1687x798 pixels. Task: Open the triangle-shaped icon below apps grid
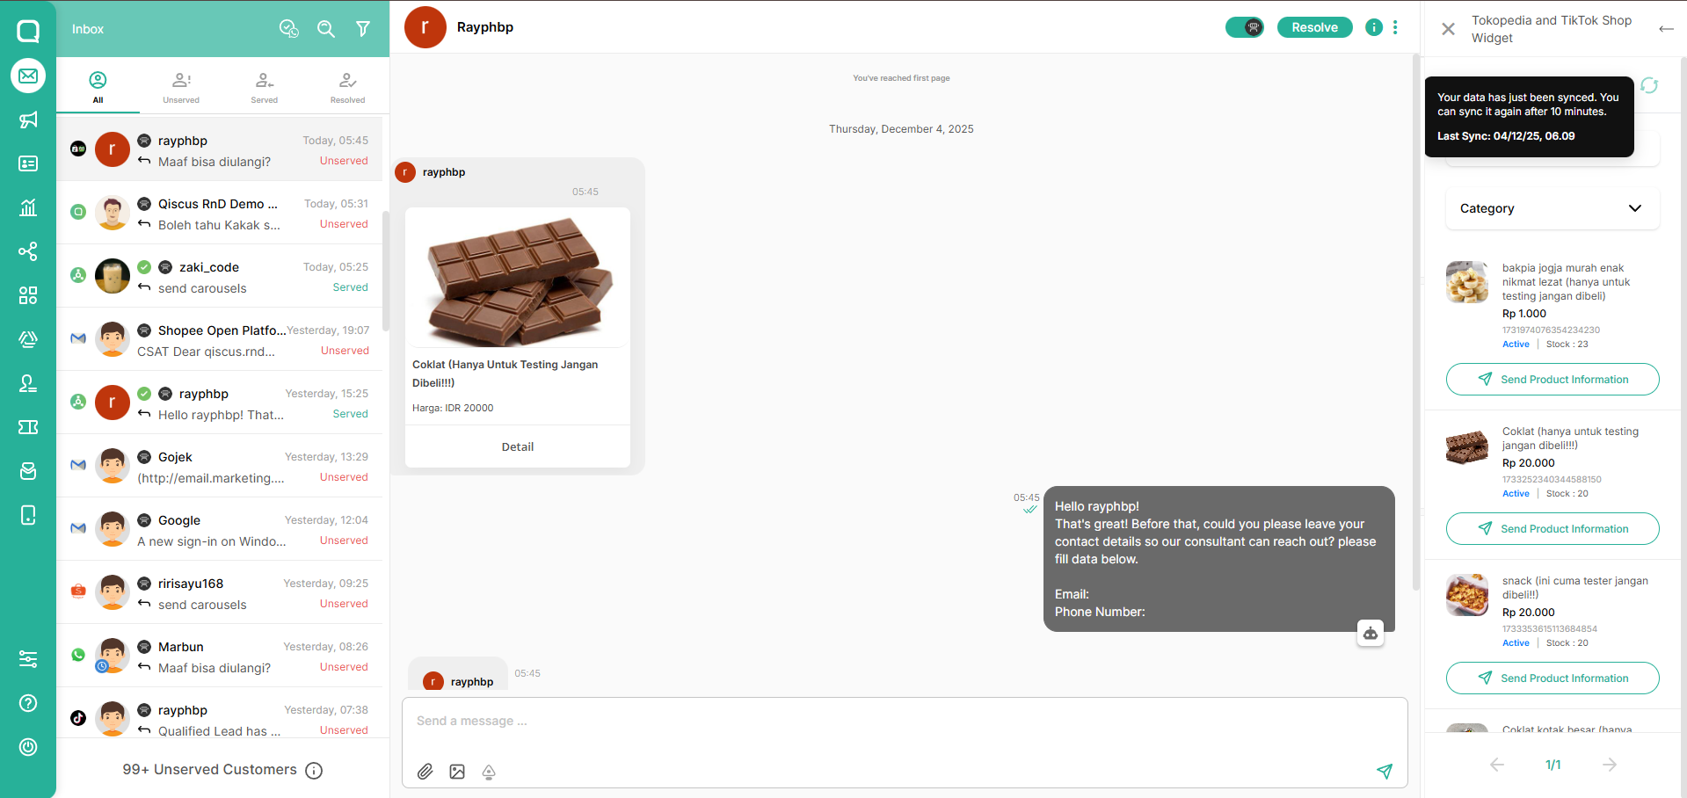click(28, 339)
